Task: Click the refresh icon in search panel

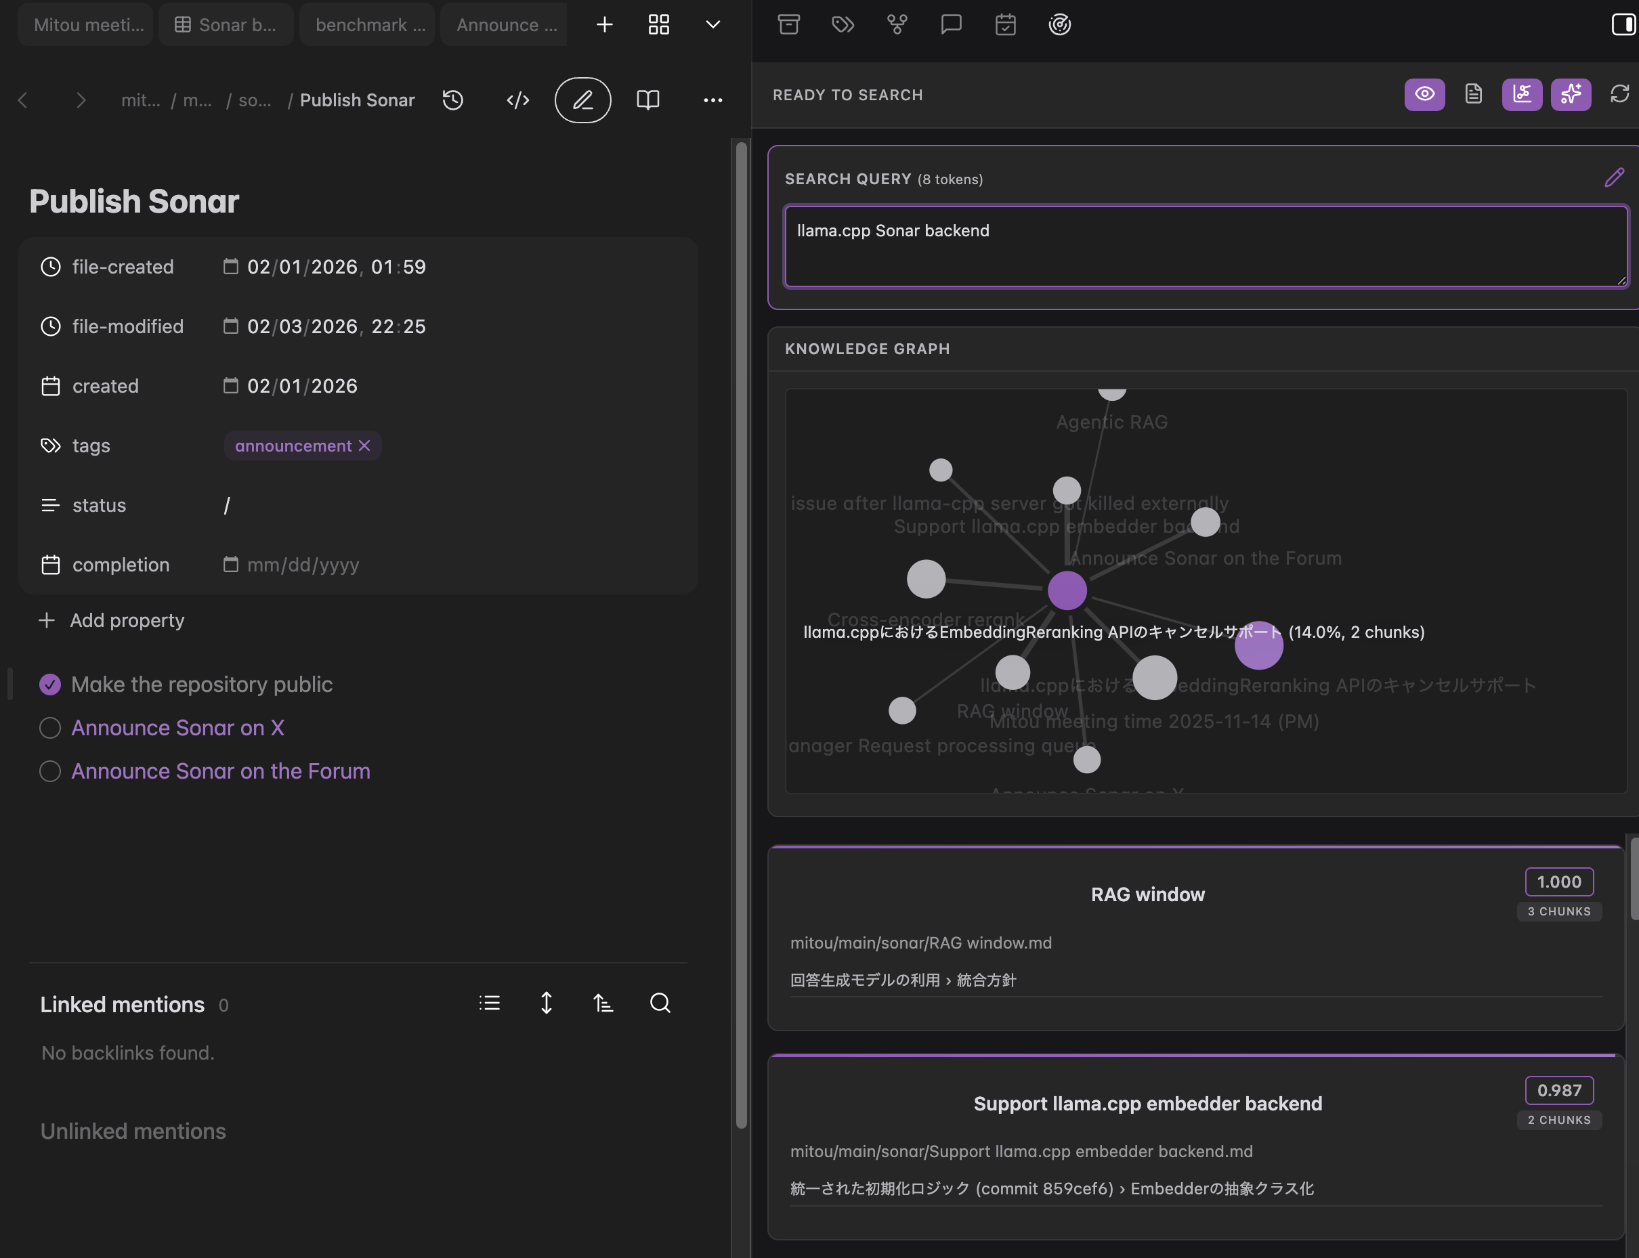Action: pyautogui.click(x=1619, y=94)
